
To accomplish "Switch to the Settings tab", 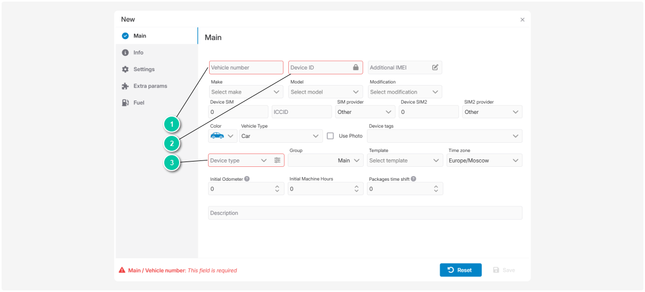I will click(x=144, y=70).
